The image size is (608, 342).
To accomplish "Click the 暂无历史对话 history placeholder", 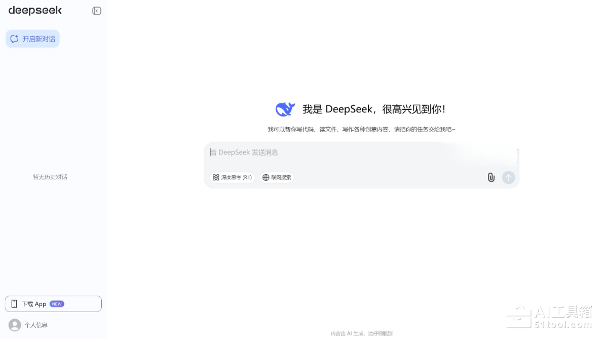I will (x=50, y=177).
